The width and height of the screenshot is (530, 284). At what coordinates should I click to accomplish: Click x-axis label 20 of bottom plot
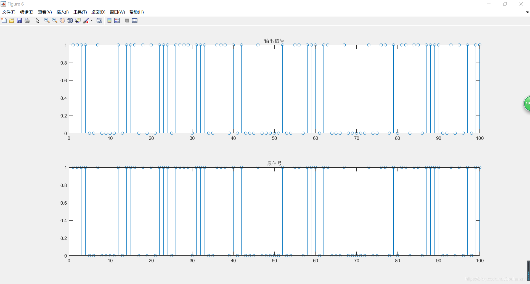[151, 261]
